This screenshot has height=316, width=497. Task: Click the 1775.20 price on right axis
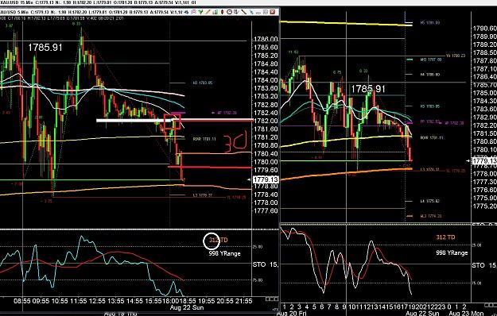pos(484,206)
